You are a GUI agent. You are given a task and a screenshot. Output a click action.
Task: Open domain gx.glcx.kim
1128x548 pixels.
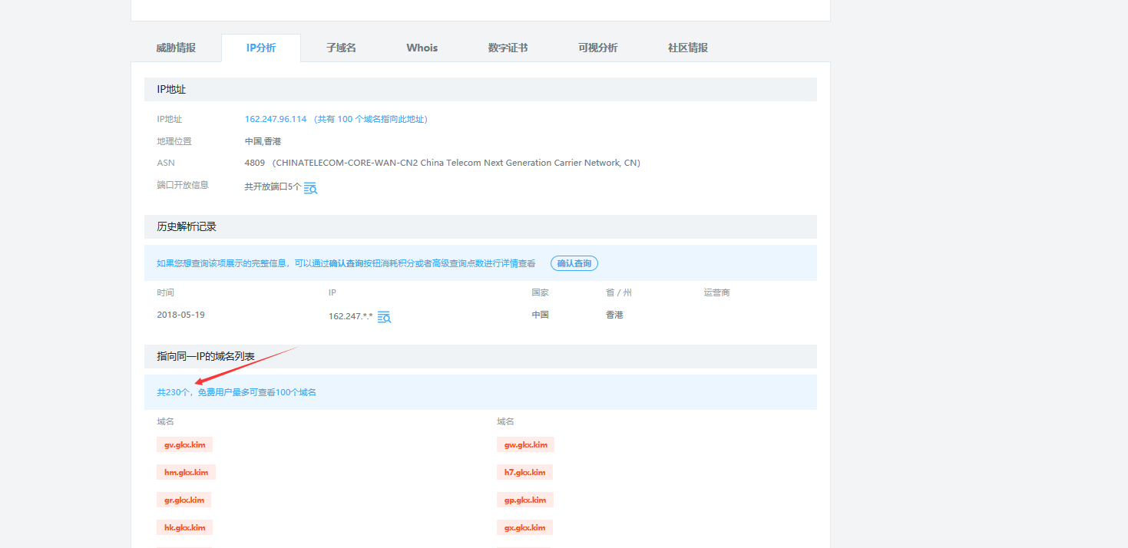[x=524, y=527]
